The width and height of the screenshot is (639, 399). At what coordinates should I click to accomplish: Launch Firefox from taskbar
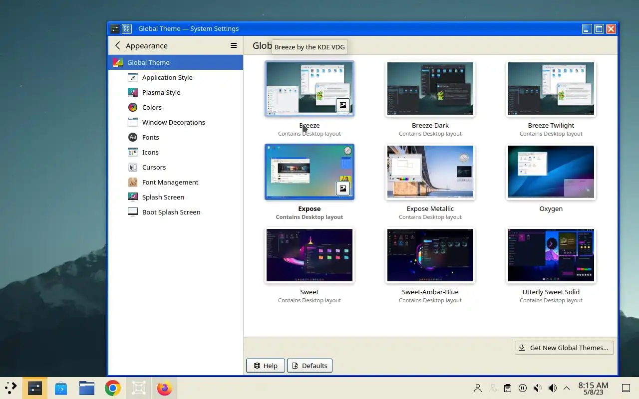pyautogui.click(x=165, y=388)
